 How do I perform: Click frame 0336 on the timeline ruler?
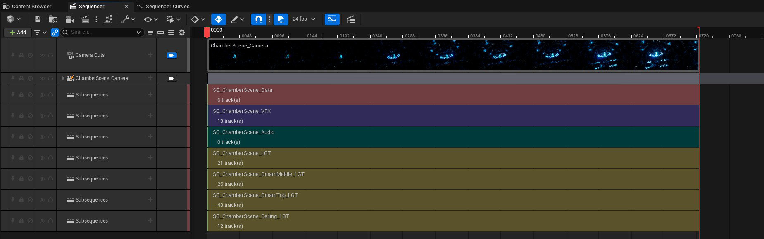click(442, 36)
